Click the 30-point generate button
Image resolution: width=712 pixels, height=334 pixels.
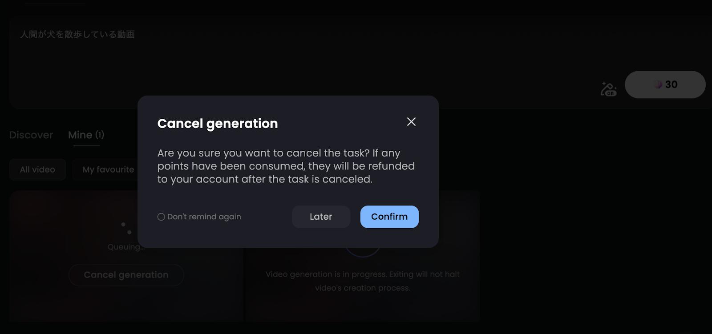tap(665, 85)
